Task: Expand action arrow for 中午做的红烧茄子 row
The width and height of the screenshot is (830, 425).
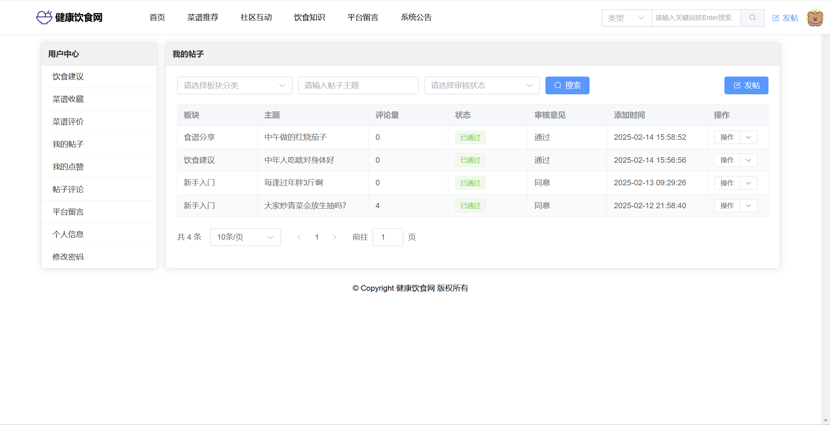Action: click(x=748, y=137)
